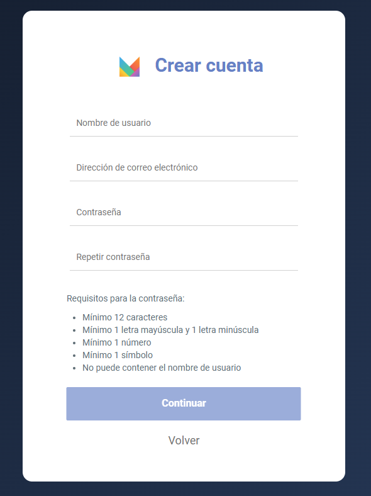Click the 'Crear cuenta' heading
Image resolution: width=371 pixels, height=496 pixels.
coord(209,65)
